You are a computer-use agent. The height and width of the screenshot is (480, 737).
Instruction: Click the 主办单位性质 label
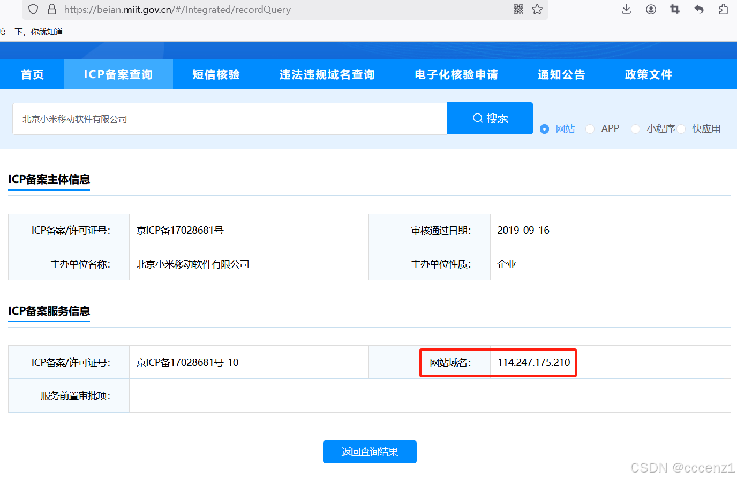pos(441,264)
